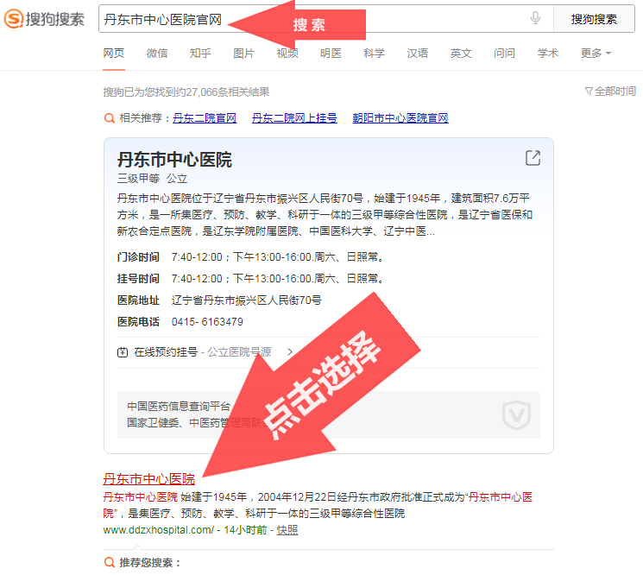Switch to the 知乎 tab
The image size is (643, 575).
coord(200,54)
